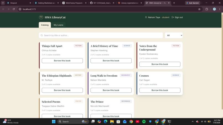Reload the page with the refresh icon
This screenshot has width=223, height=125.
click(14, 9)
